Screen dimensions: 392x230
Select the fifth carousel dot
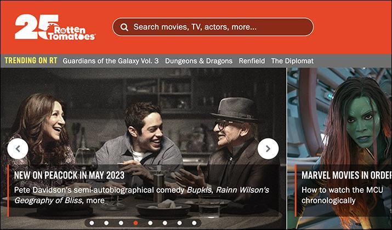click(x=150, y=223)
